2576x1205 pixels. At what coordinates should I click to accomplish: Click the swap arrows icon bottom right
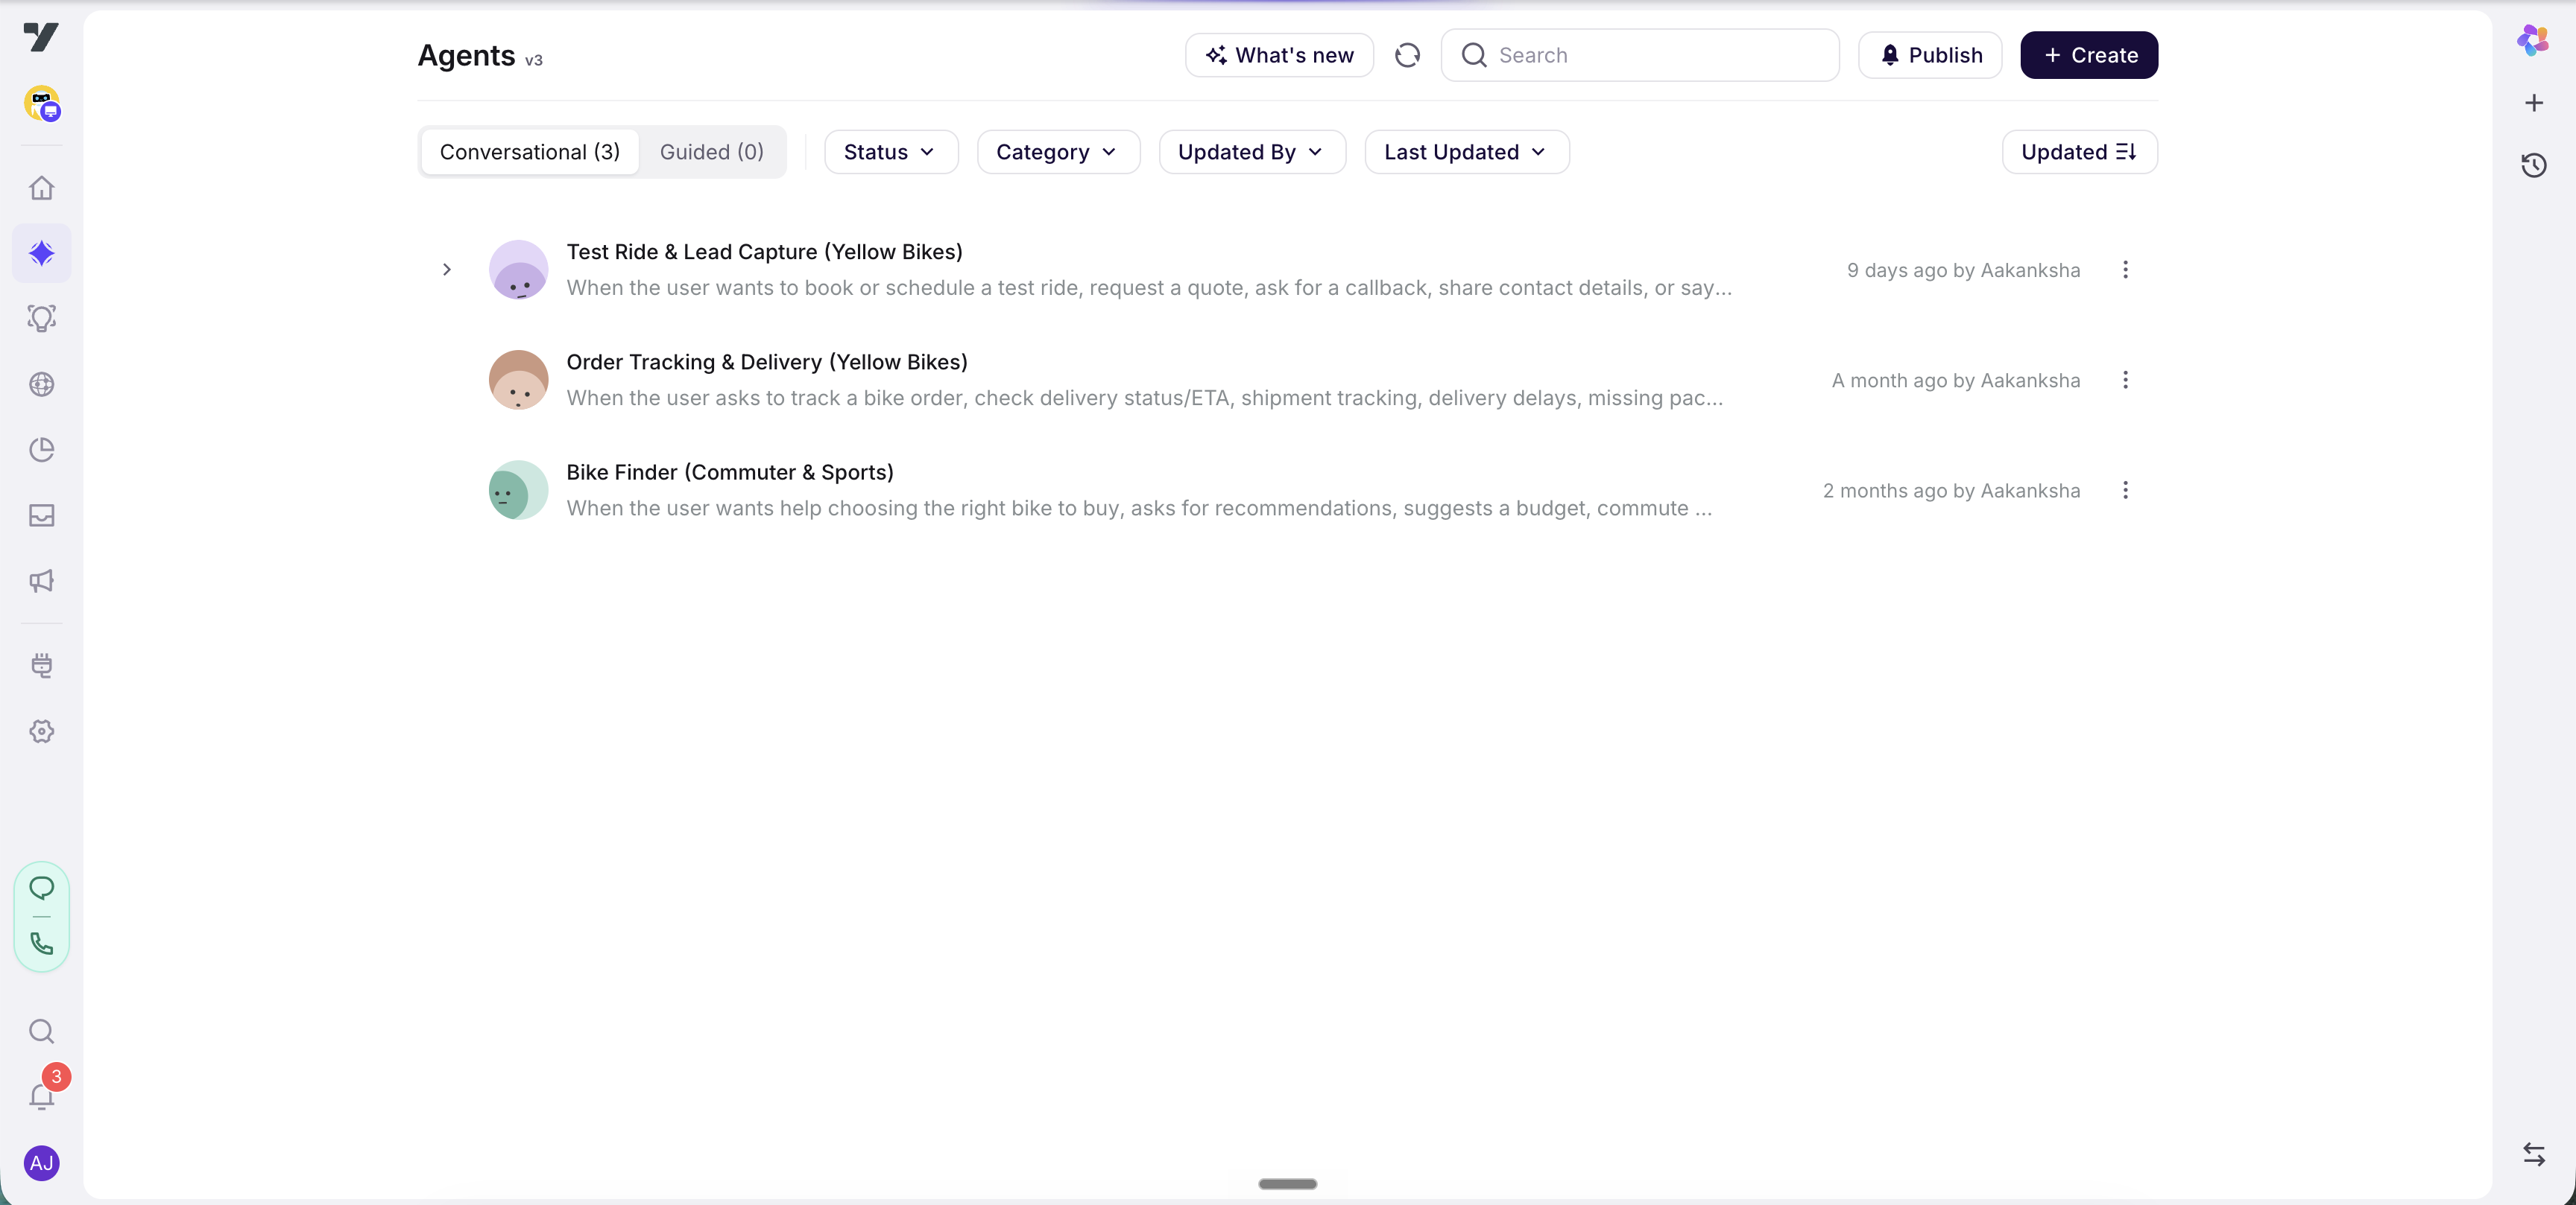click(2533, 1154)
